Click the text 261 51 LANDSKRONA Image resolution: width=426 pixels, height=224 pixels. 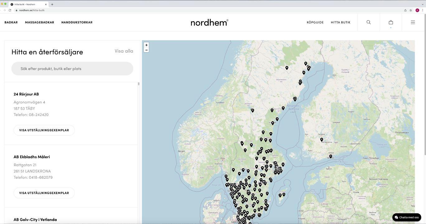tap(32, 171)
